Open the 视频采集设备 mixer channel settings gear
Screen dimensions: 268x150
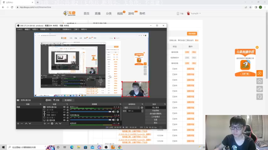coord(118,120)
